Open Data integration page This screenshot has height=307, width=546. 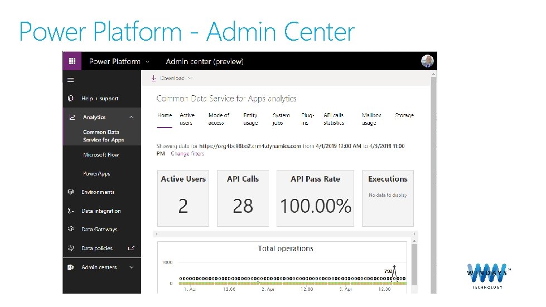tap(102, 211)
